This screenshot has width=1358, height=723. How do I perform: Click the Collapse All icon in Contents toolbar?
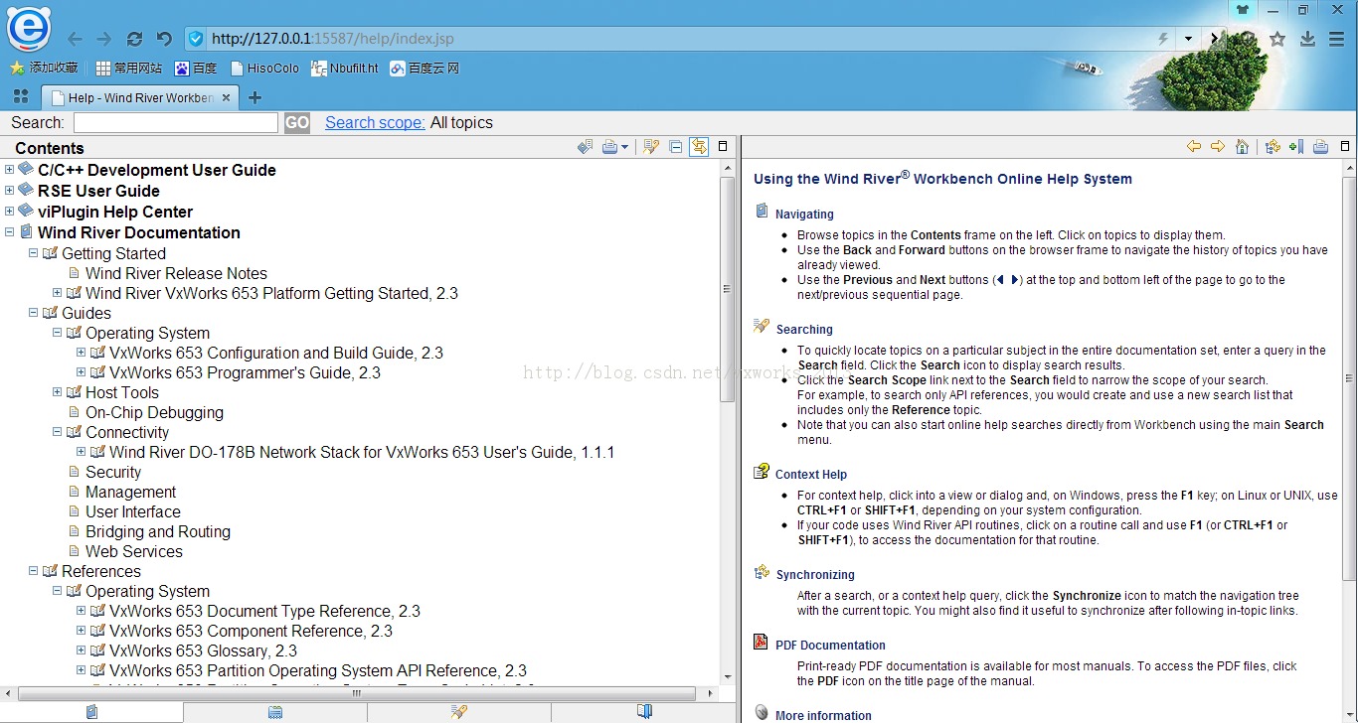tap(676, 147)
